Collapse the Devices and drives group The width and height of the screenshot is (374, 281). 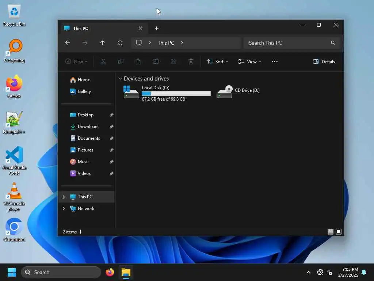pyautogui.click(x=120, y=78)
